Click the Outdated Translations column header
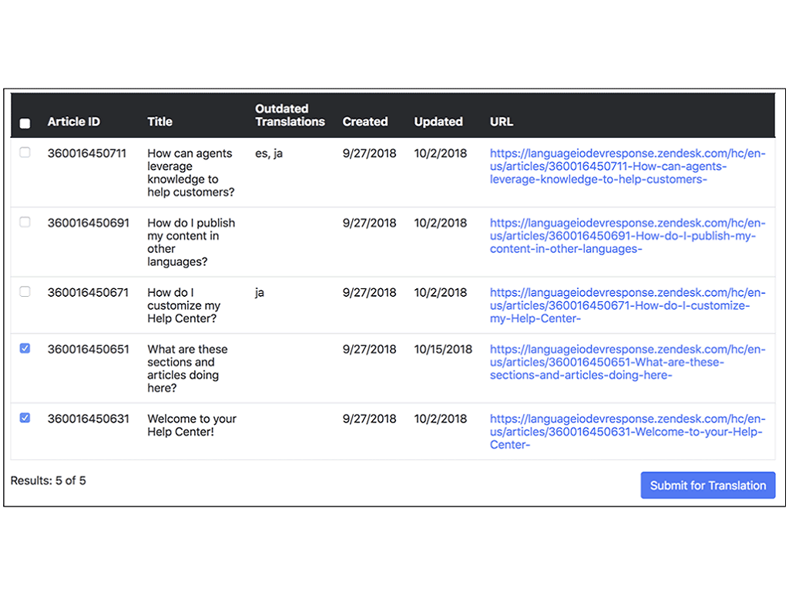The width and height of the screenshot is (789, 592). (x=290, y=115)
